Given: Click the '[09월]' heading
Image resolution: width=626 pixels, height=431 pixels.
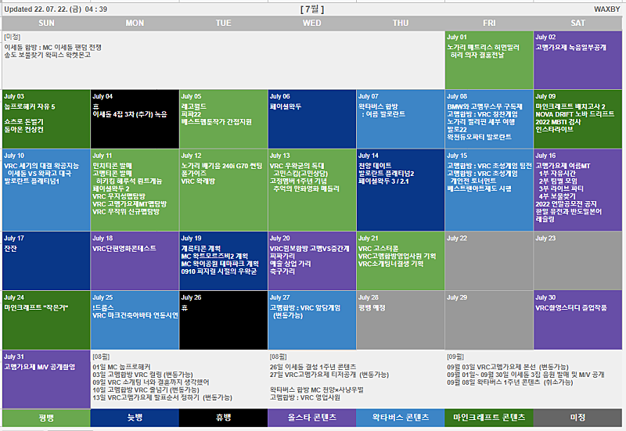Looking at the screenshot, I should pos(455,357).
